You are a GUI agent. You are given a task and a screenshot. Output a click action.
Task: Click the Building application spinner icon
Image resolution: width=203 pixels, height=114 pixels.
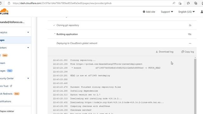[x=55, y=34]
